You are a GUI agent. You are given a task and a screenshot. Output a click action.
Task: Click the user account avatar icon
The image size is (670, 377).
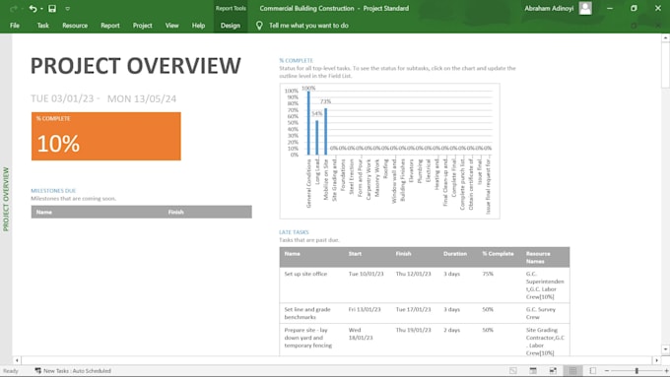585,8
